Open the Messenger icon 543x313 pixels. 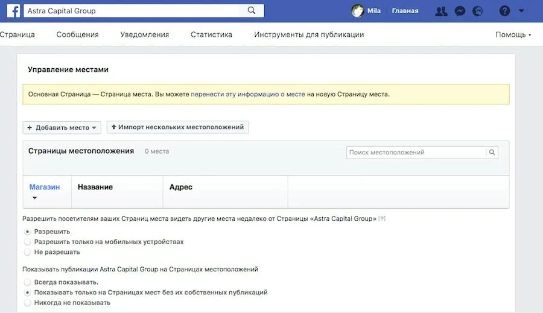click(x=460, y=11)
